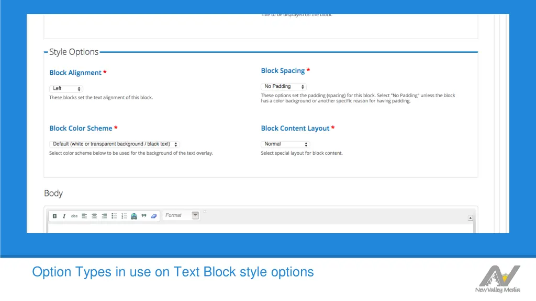Click 'Select special layout for block content' text
Viewport: 536px width, 301px height.
point(301,153)
